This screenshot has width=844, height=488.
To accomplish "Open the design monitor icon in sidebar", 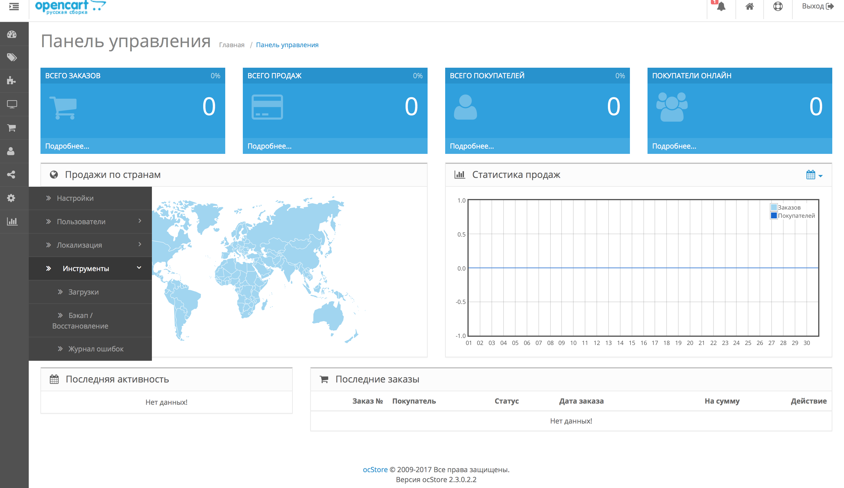I will click(x=12, y=104).
